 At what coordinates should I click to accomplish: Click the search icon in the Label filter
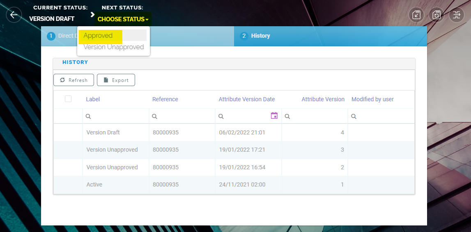pos(88,116)
